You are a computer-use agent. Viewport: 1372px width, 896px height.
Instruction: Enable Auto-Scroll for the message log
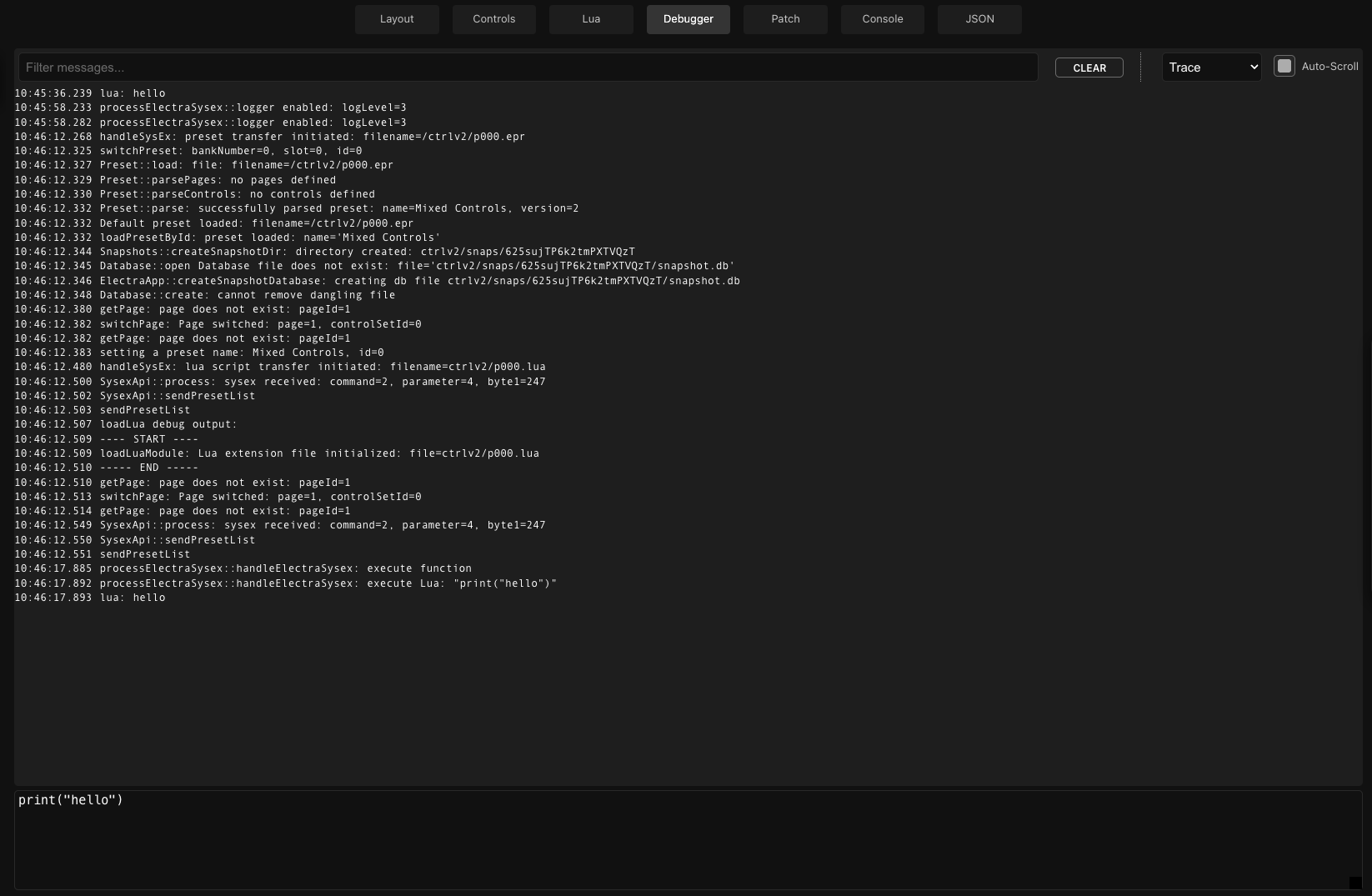click(1284, 66)
